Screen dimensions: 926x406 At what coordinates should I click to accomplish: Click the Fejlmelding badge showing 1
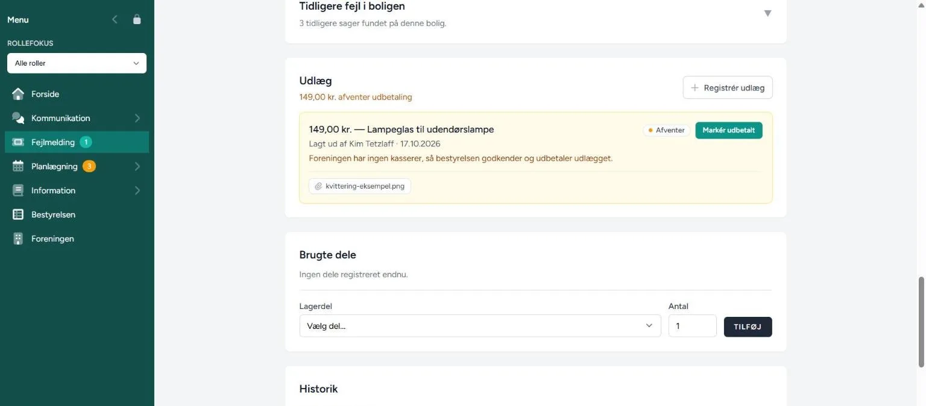coord(86,142)
